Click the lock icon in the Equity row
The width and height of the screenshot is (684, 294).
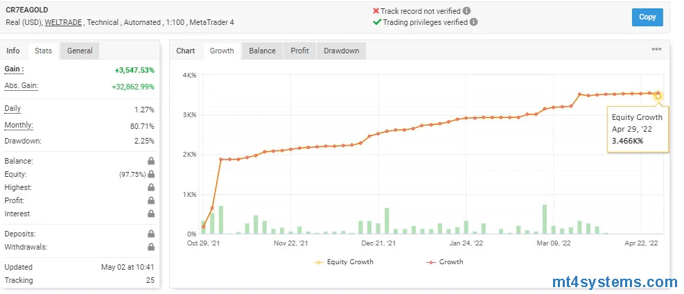point(151,175)
